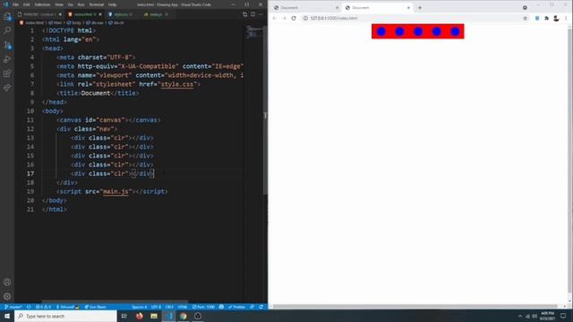Open the Chrome profile avatar
Image resolution: width=573 pixels, height=322 pixels.
[556, 18]
